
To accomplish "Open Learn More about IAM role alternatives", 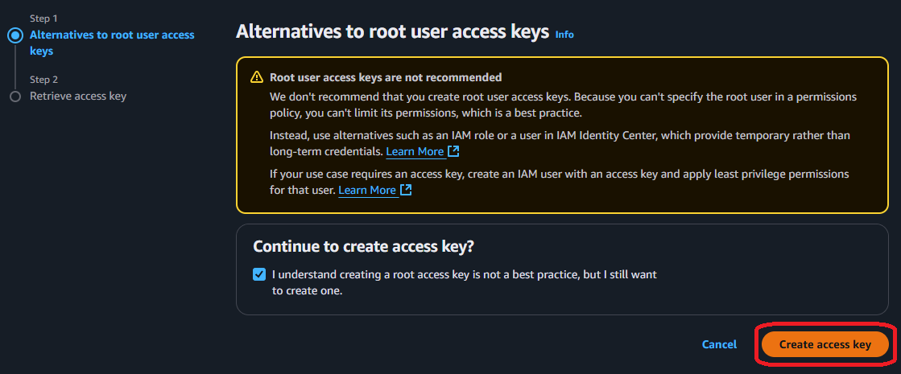I will [415, 151].
